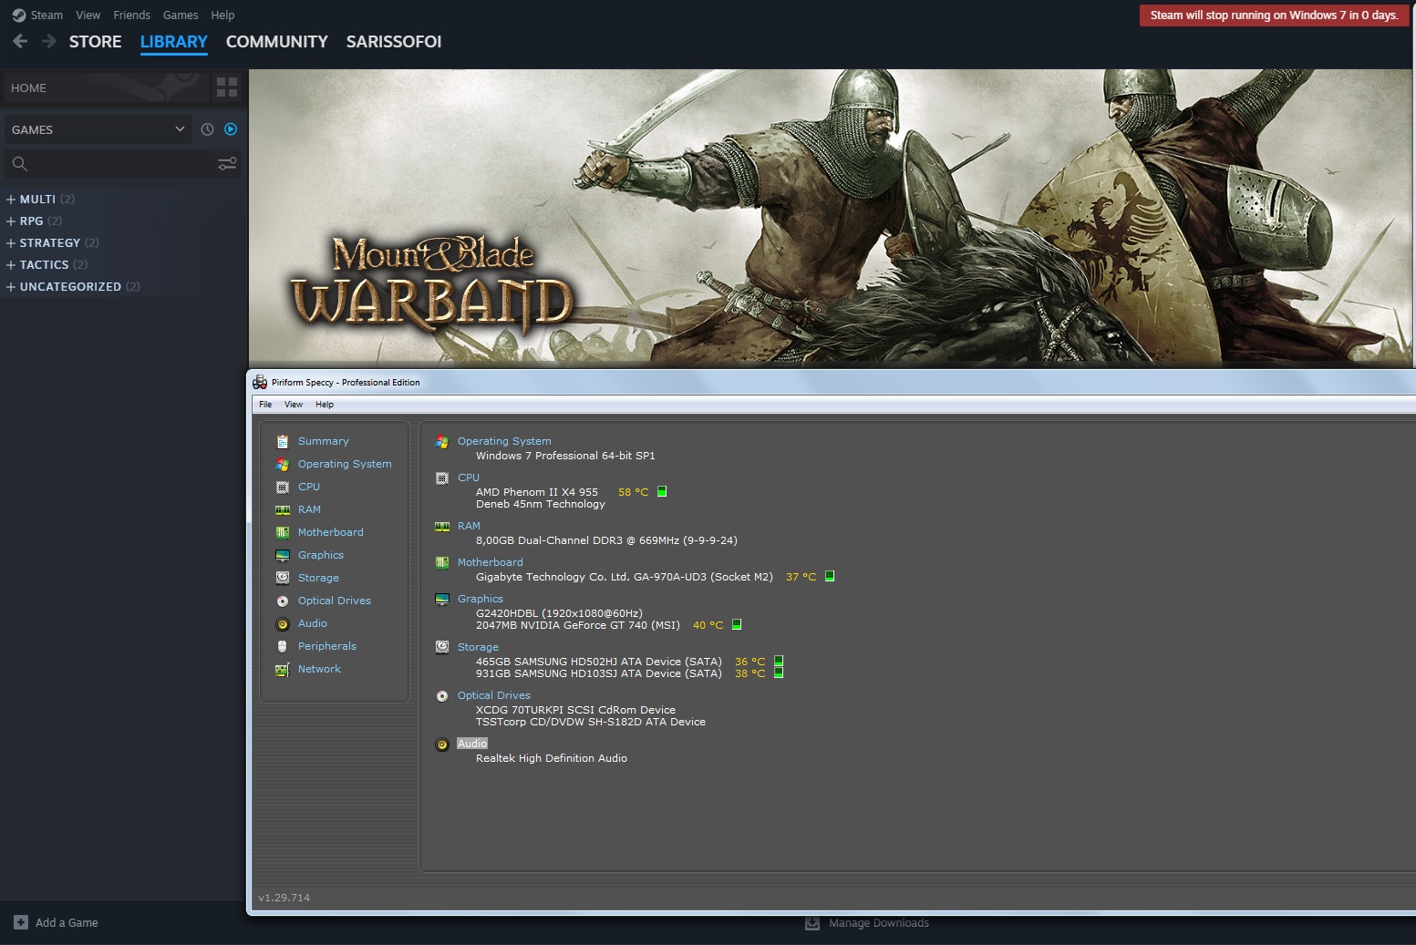This screenshot has width=1416, height=945.
Task: Click 931GB SAMSUNG drive temperature indicator icon
Action: pos(779,673)
